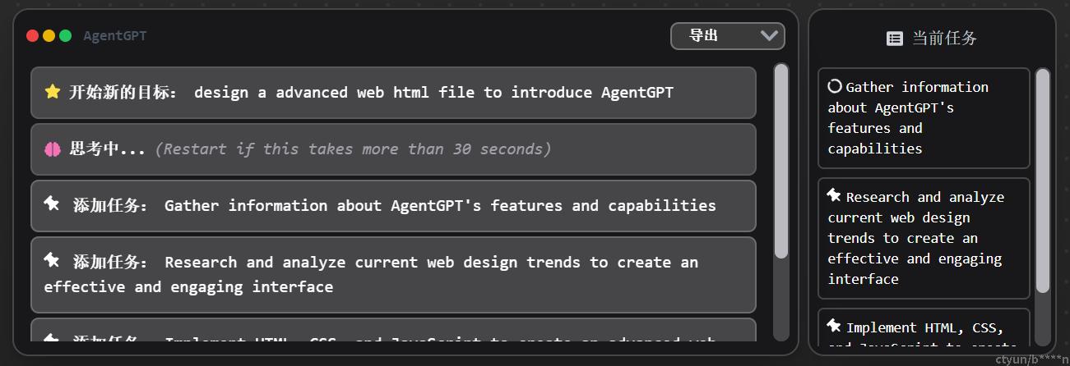
Task: Click the loading spinner icon on the Gather information task
Action: tap(835, 86)
